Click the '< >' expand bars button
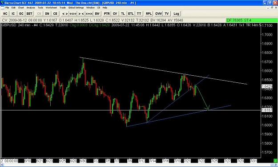The image size is (278, 167). 65,14
